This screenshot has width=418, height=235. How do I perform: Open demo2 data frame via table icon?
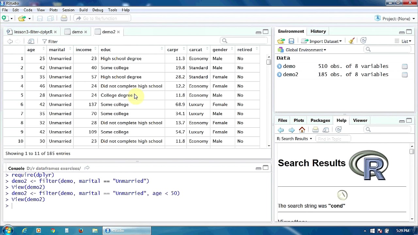point(405,74)
